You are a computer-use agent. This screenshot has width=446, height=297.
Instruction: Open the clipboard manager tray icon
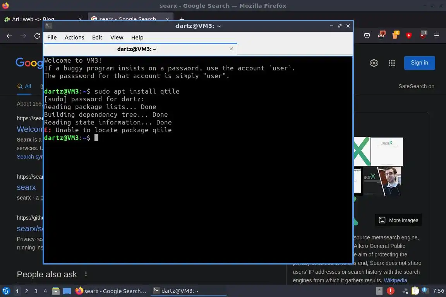415,291
